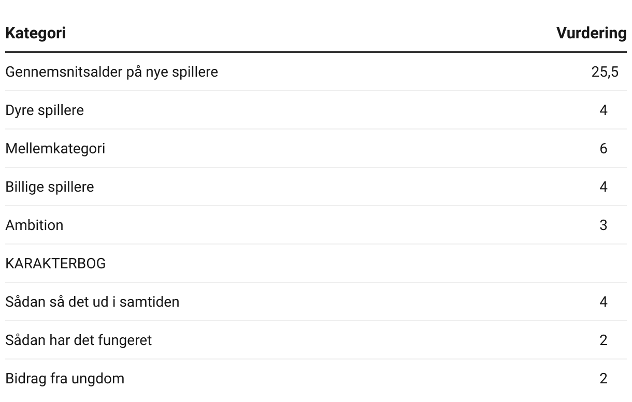632x402 pixels.
Task: Click the KARAKTERBOG section row
Action: pyautogui.click(x=316, y=264)
